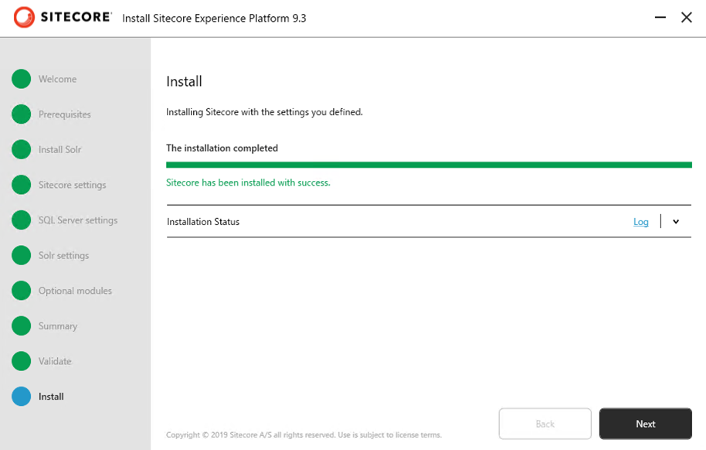The width and height of the screenshot is (706, 450).
Task: Go to the Validate step label
Action: [x=55, y=361]
